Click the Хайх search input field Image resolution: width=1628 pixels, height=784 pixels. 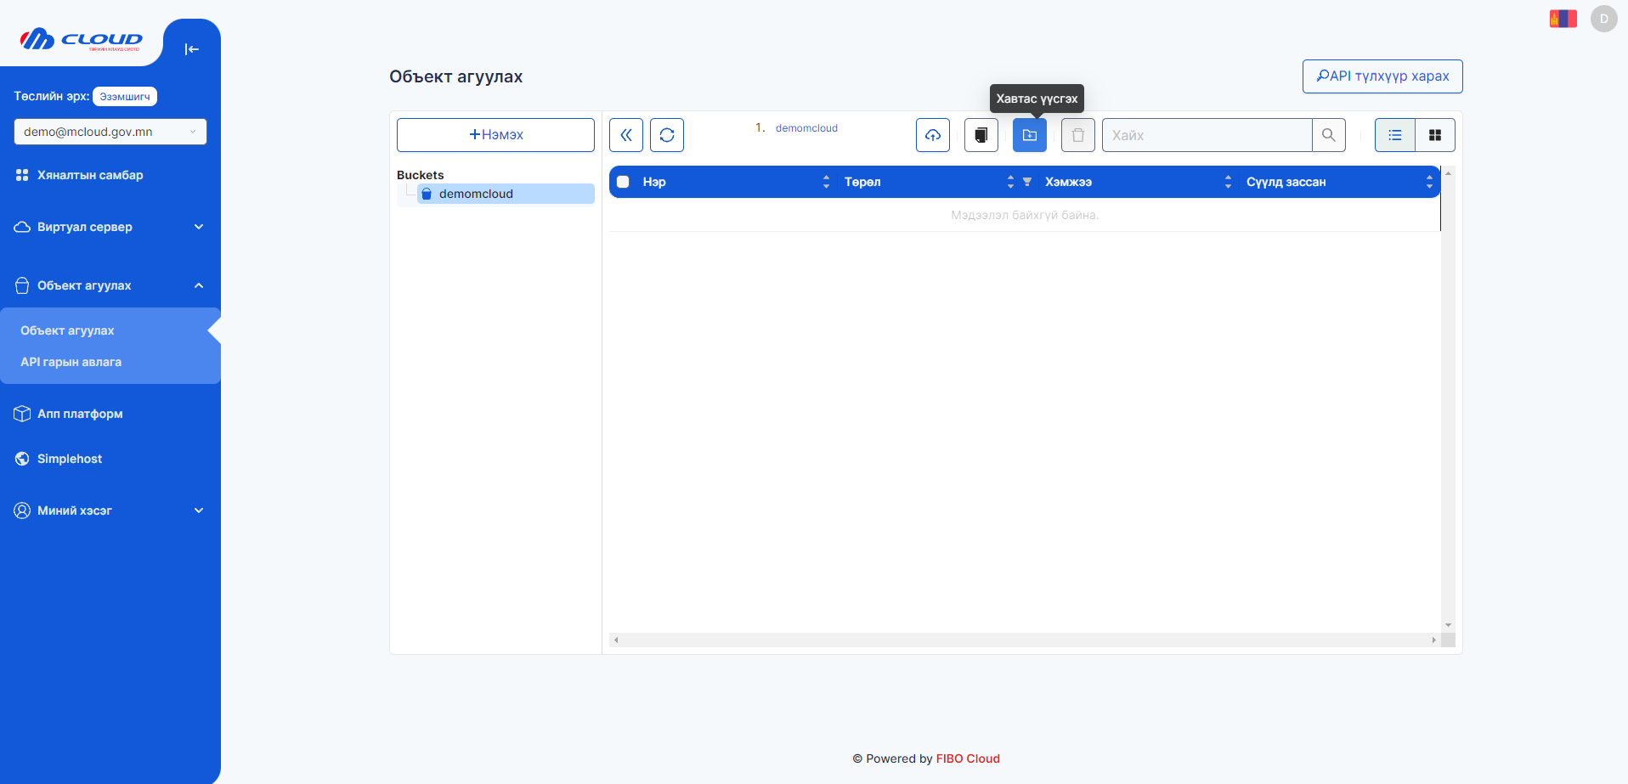click(x=1207, y=135)
